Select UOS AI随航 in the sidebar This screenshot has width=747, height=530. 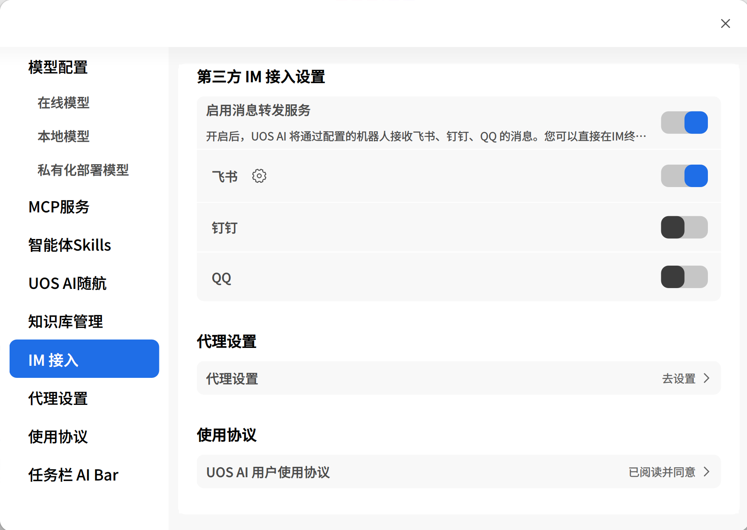[x=67, y=283]
